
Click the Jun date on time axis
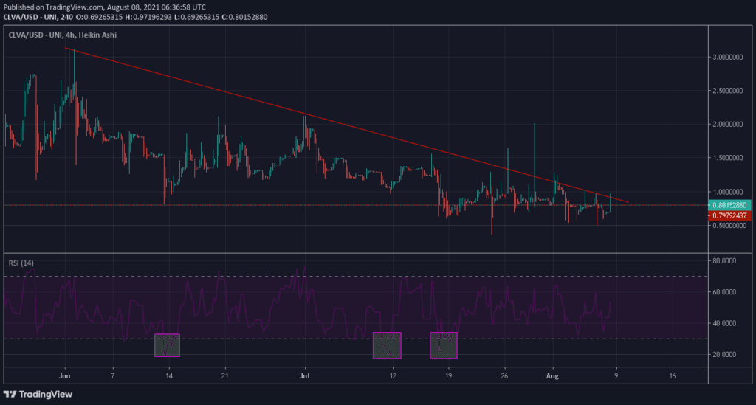65,375
